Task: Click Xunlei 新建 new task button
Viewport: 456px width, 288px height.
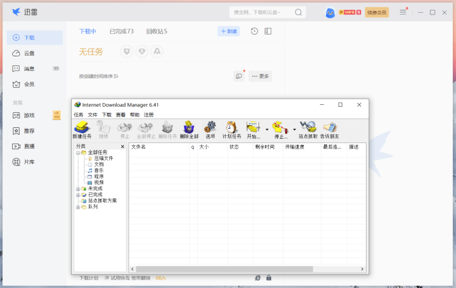Action: (x=229, y=32)
